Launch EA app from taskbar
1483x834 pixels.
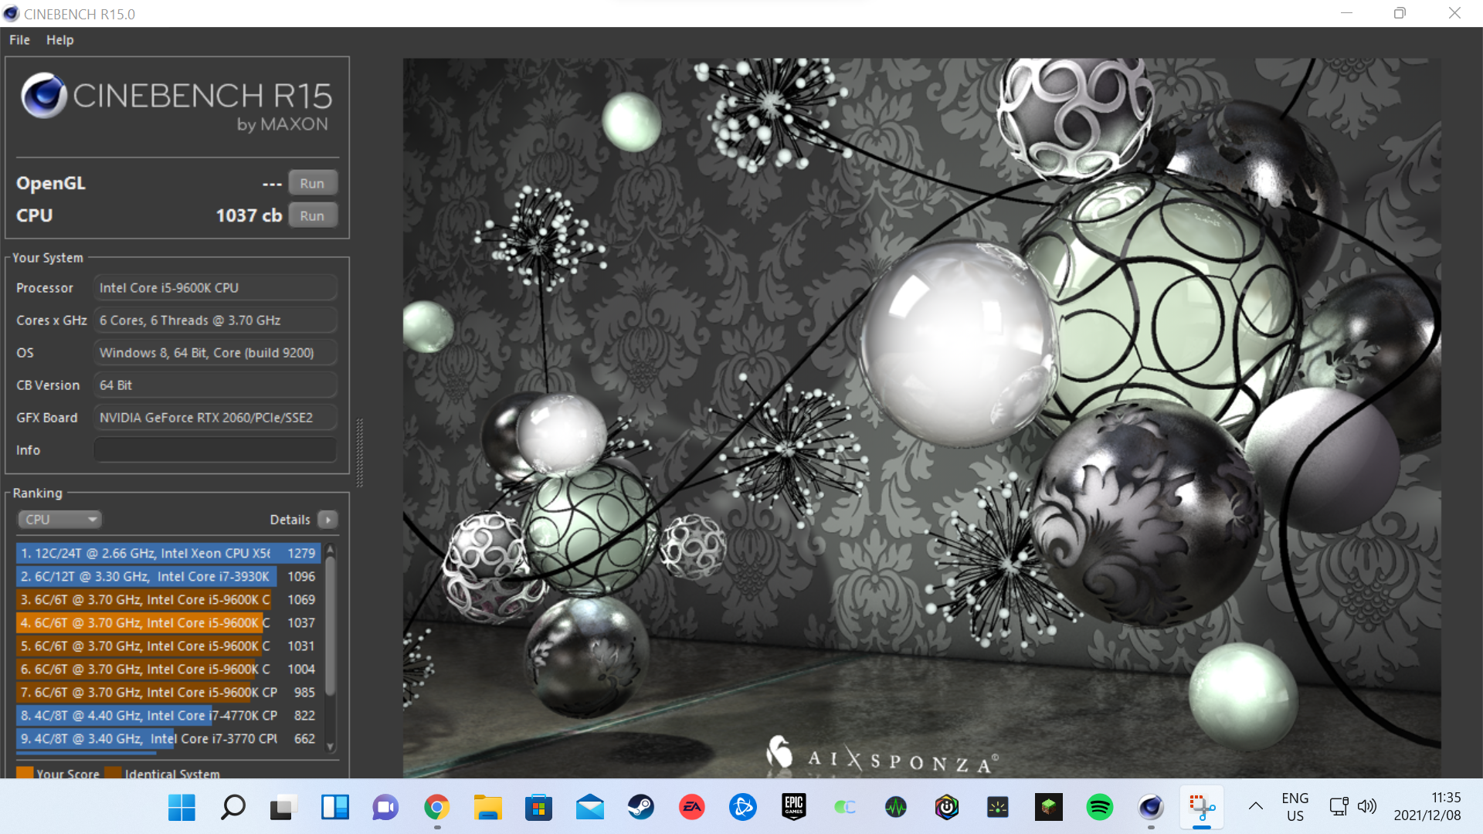point(691,808)
